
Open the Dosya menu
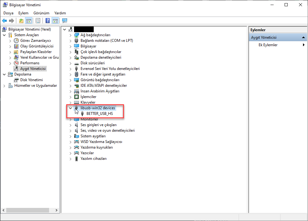coord(8,13)
